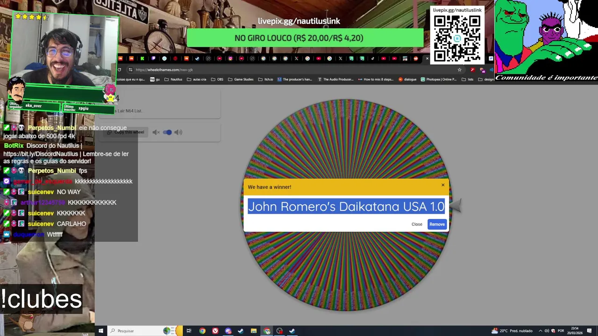The width and height of the screenshot is (598, 336).
Task: Open the weather widget 20°C Pred. nublado
Action: coord(512,331)
